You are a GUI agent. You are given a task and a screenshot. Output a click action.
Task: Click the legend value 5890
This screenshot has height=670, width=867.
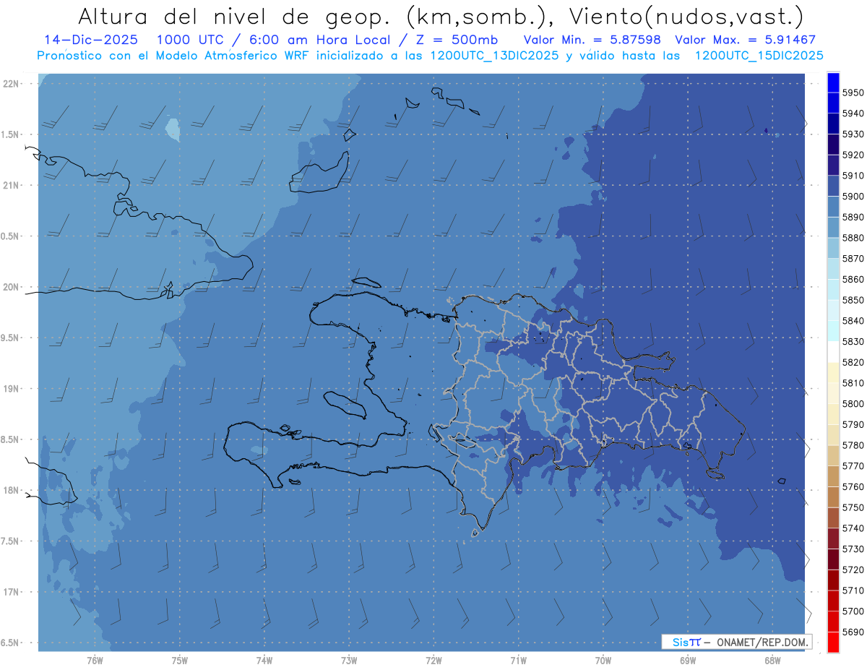click(853, 217)
